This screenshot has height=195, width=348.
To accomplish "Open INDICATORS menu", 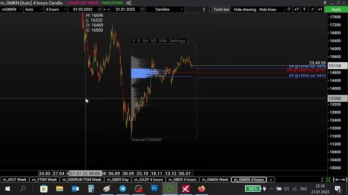I will click(112, 3).
